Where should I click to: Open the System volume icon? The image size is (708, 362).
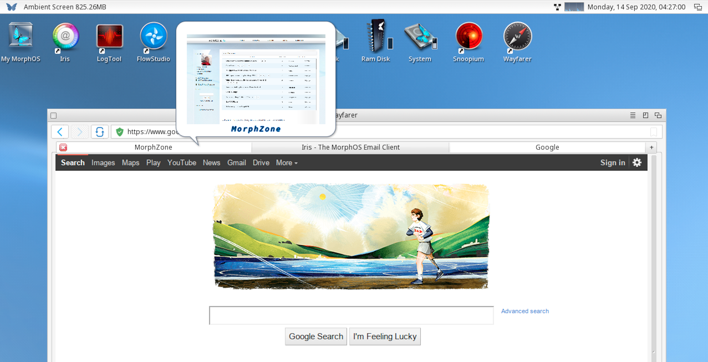[420, 37]
